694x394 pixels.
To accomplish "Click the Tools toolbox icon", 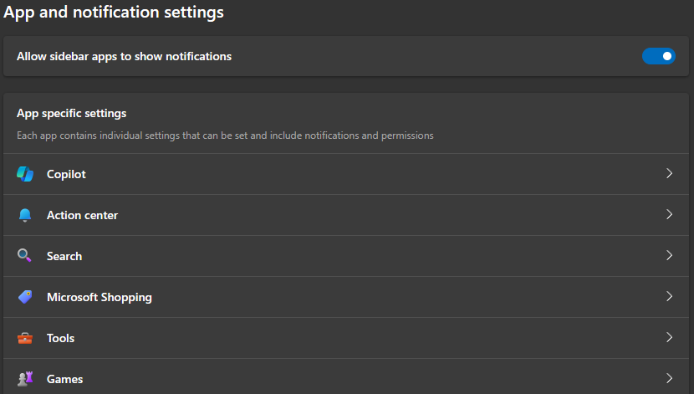I will coord(25,338).
